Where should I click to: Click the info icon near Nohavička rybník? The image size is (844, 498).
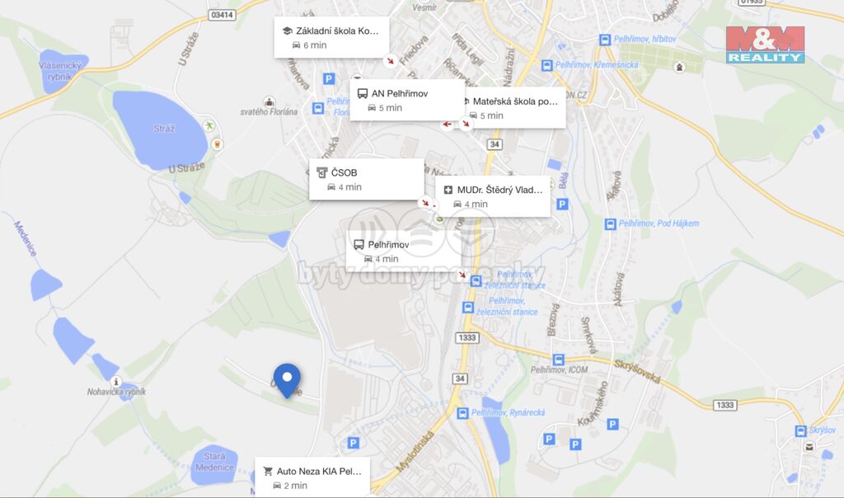115,382
